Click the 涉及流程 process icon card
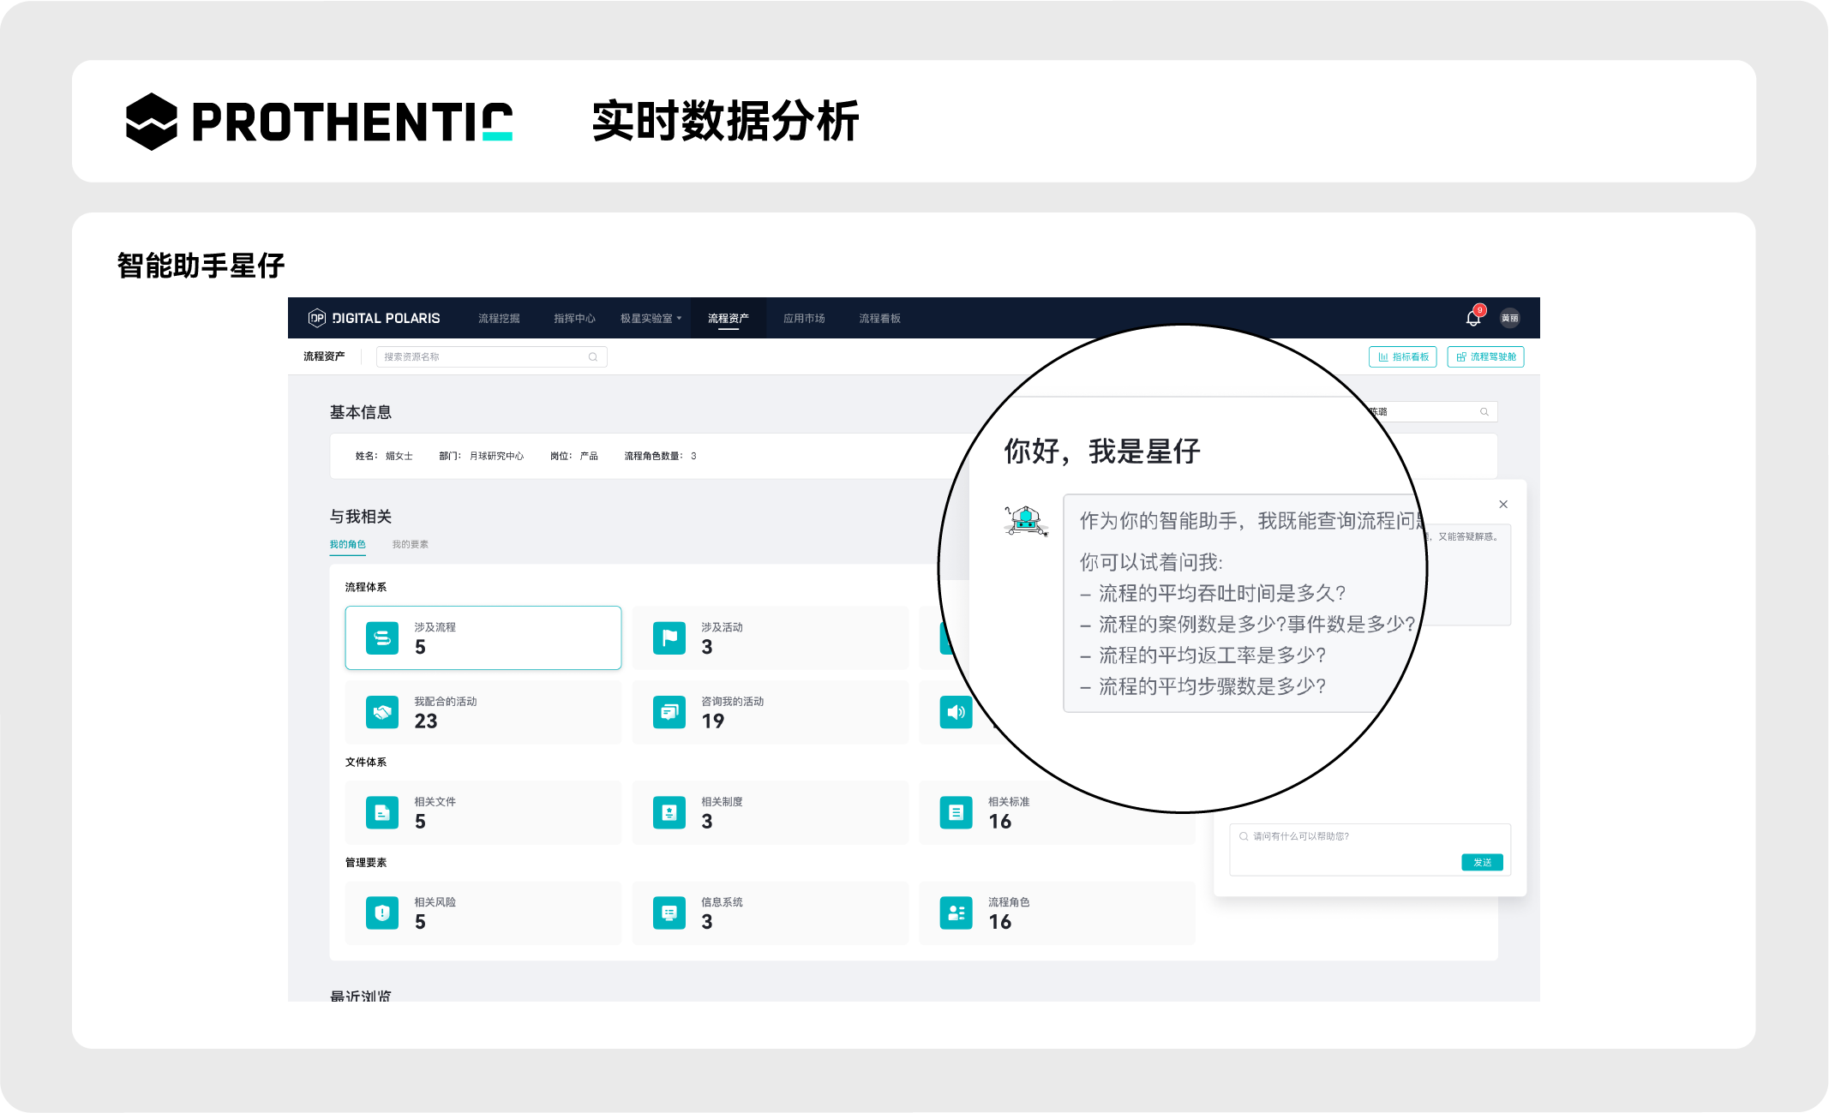1829x1113 pixels. click(x=382, y=638)
